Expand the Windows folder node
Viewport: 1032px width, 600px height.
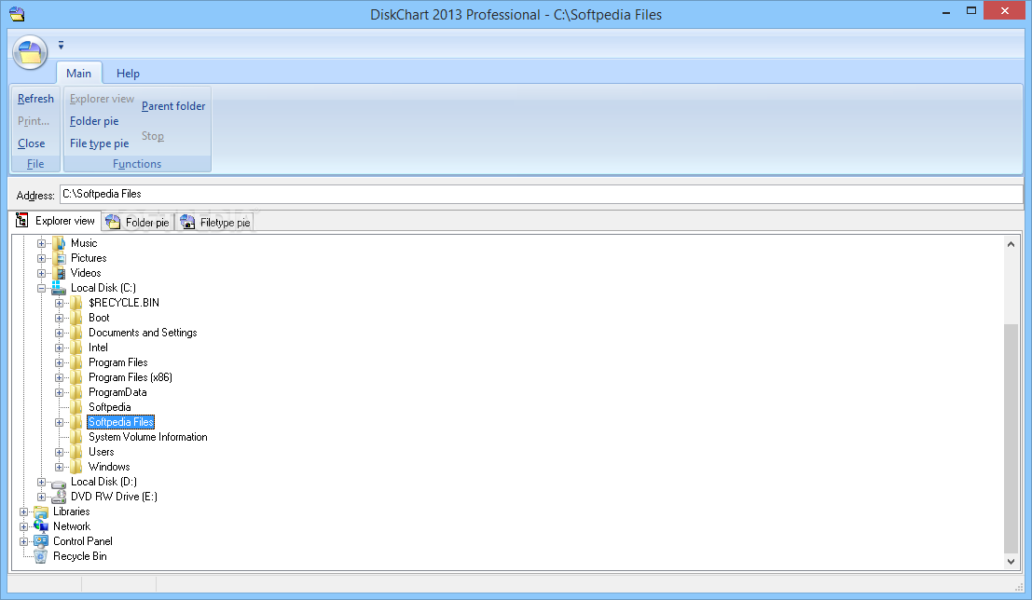click(60, 467)
